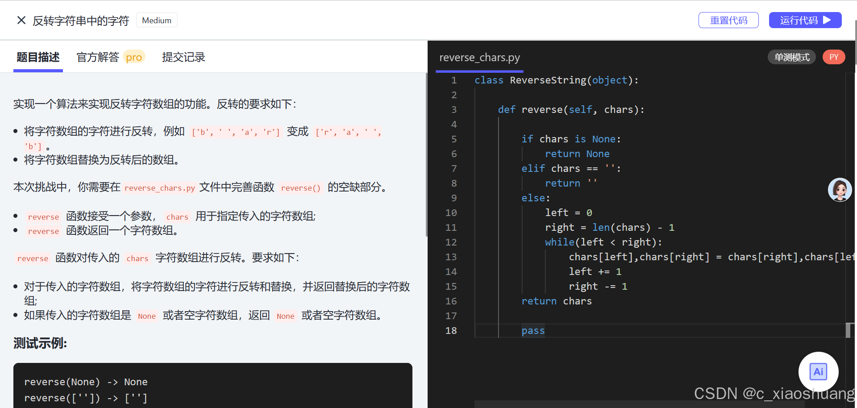Open the Ai assistant bubble
Viewport: 857px width, 408px height.
819,371
